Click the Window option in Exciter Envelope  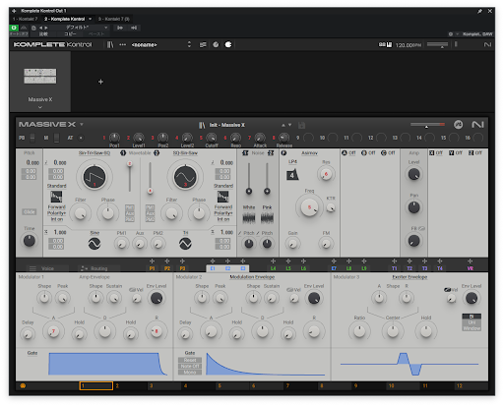coord(472,328)
